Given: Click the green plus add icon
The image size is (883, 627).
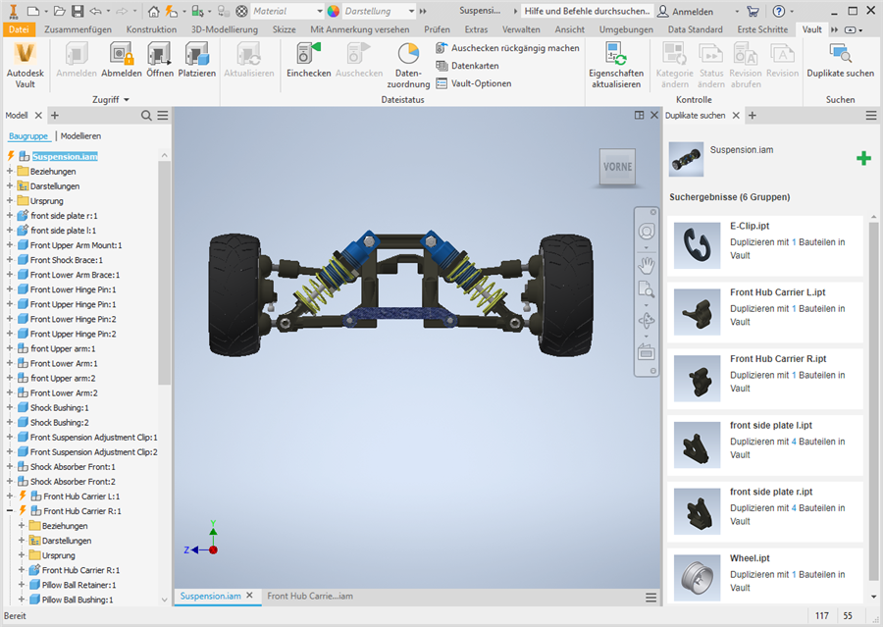Looking at the screenshot, I should 863,158.
